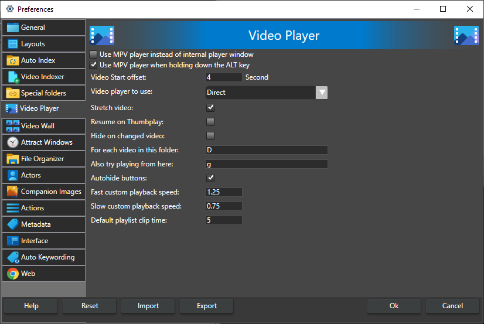Click the Auto Index icon
Screen dimensions: 484x324
(12, 60)
